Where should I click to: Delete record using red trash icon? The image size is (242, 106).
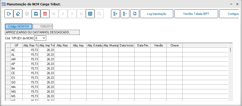point(45,14)
